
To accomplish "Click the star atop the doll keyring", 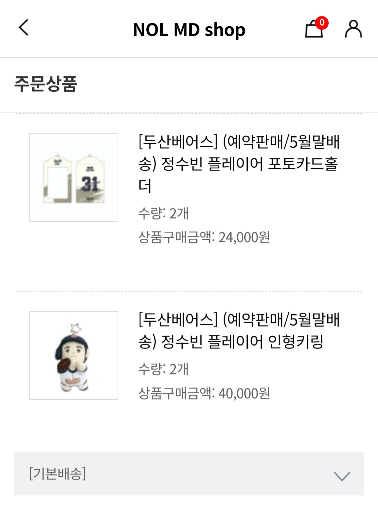I will (76, 329).
